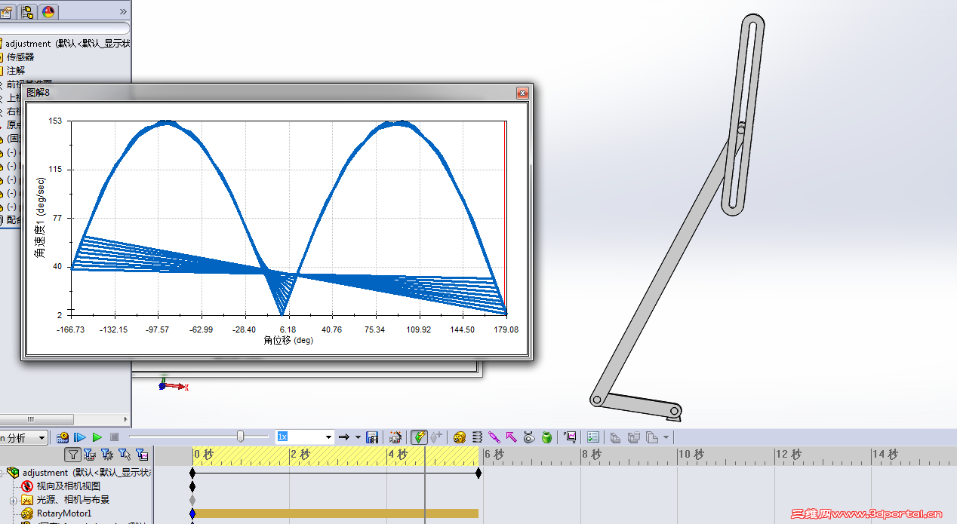Open the Animation Wizard icon
The width and height of the screenshot is (957, 524).
click(x=395, y=437)
